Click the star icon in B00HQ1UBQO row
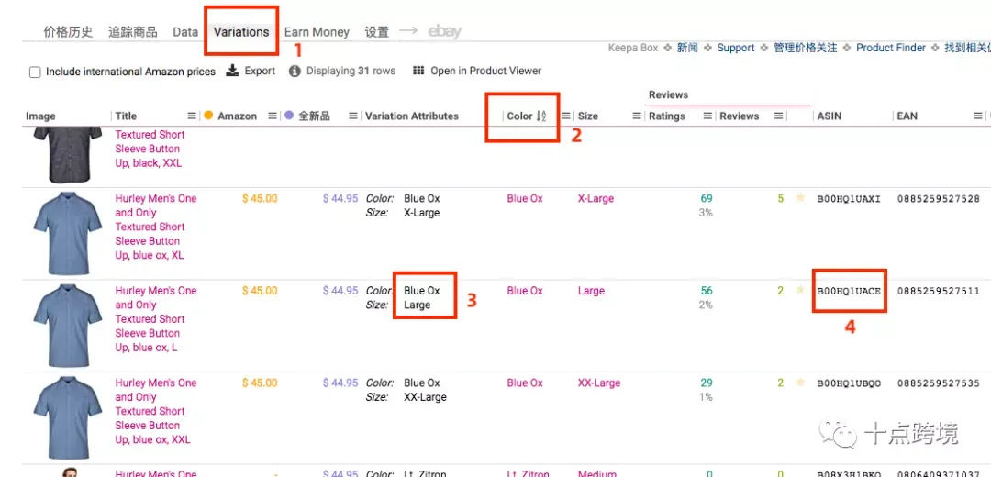Screen dimensions: 991x477 coord(800,383)
